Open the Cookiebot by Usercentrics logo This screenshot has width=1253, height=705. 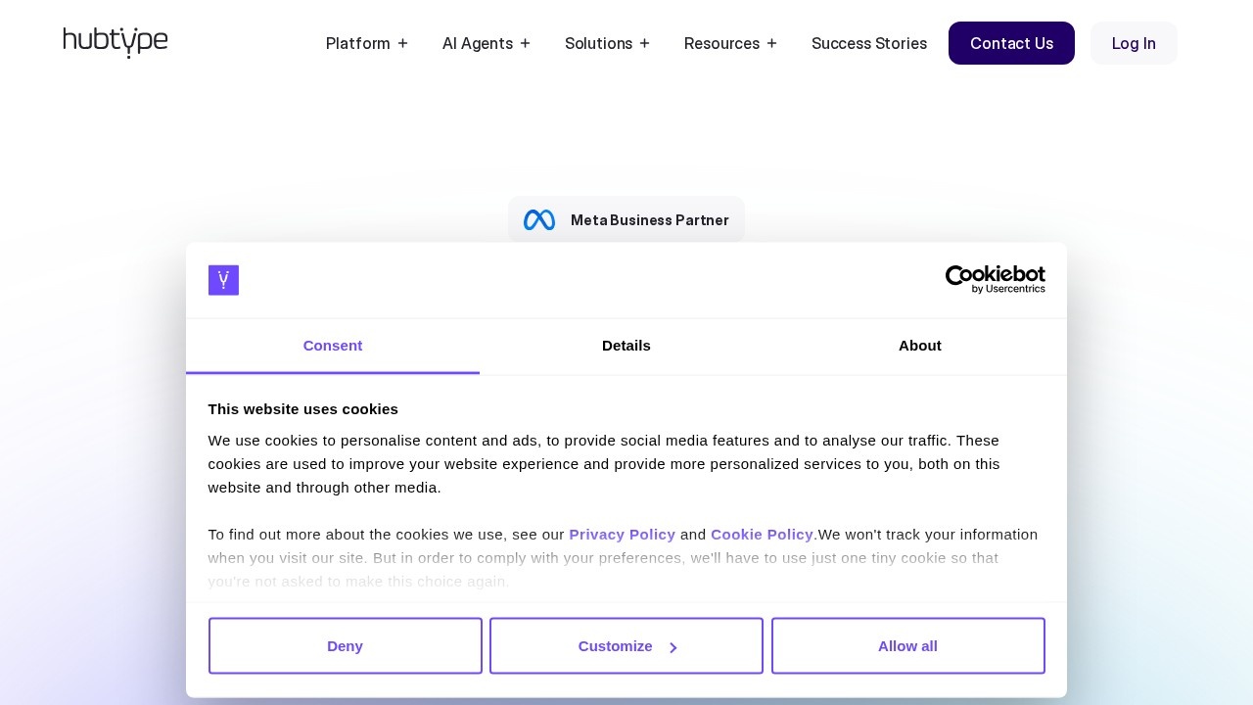point(996,280)
